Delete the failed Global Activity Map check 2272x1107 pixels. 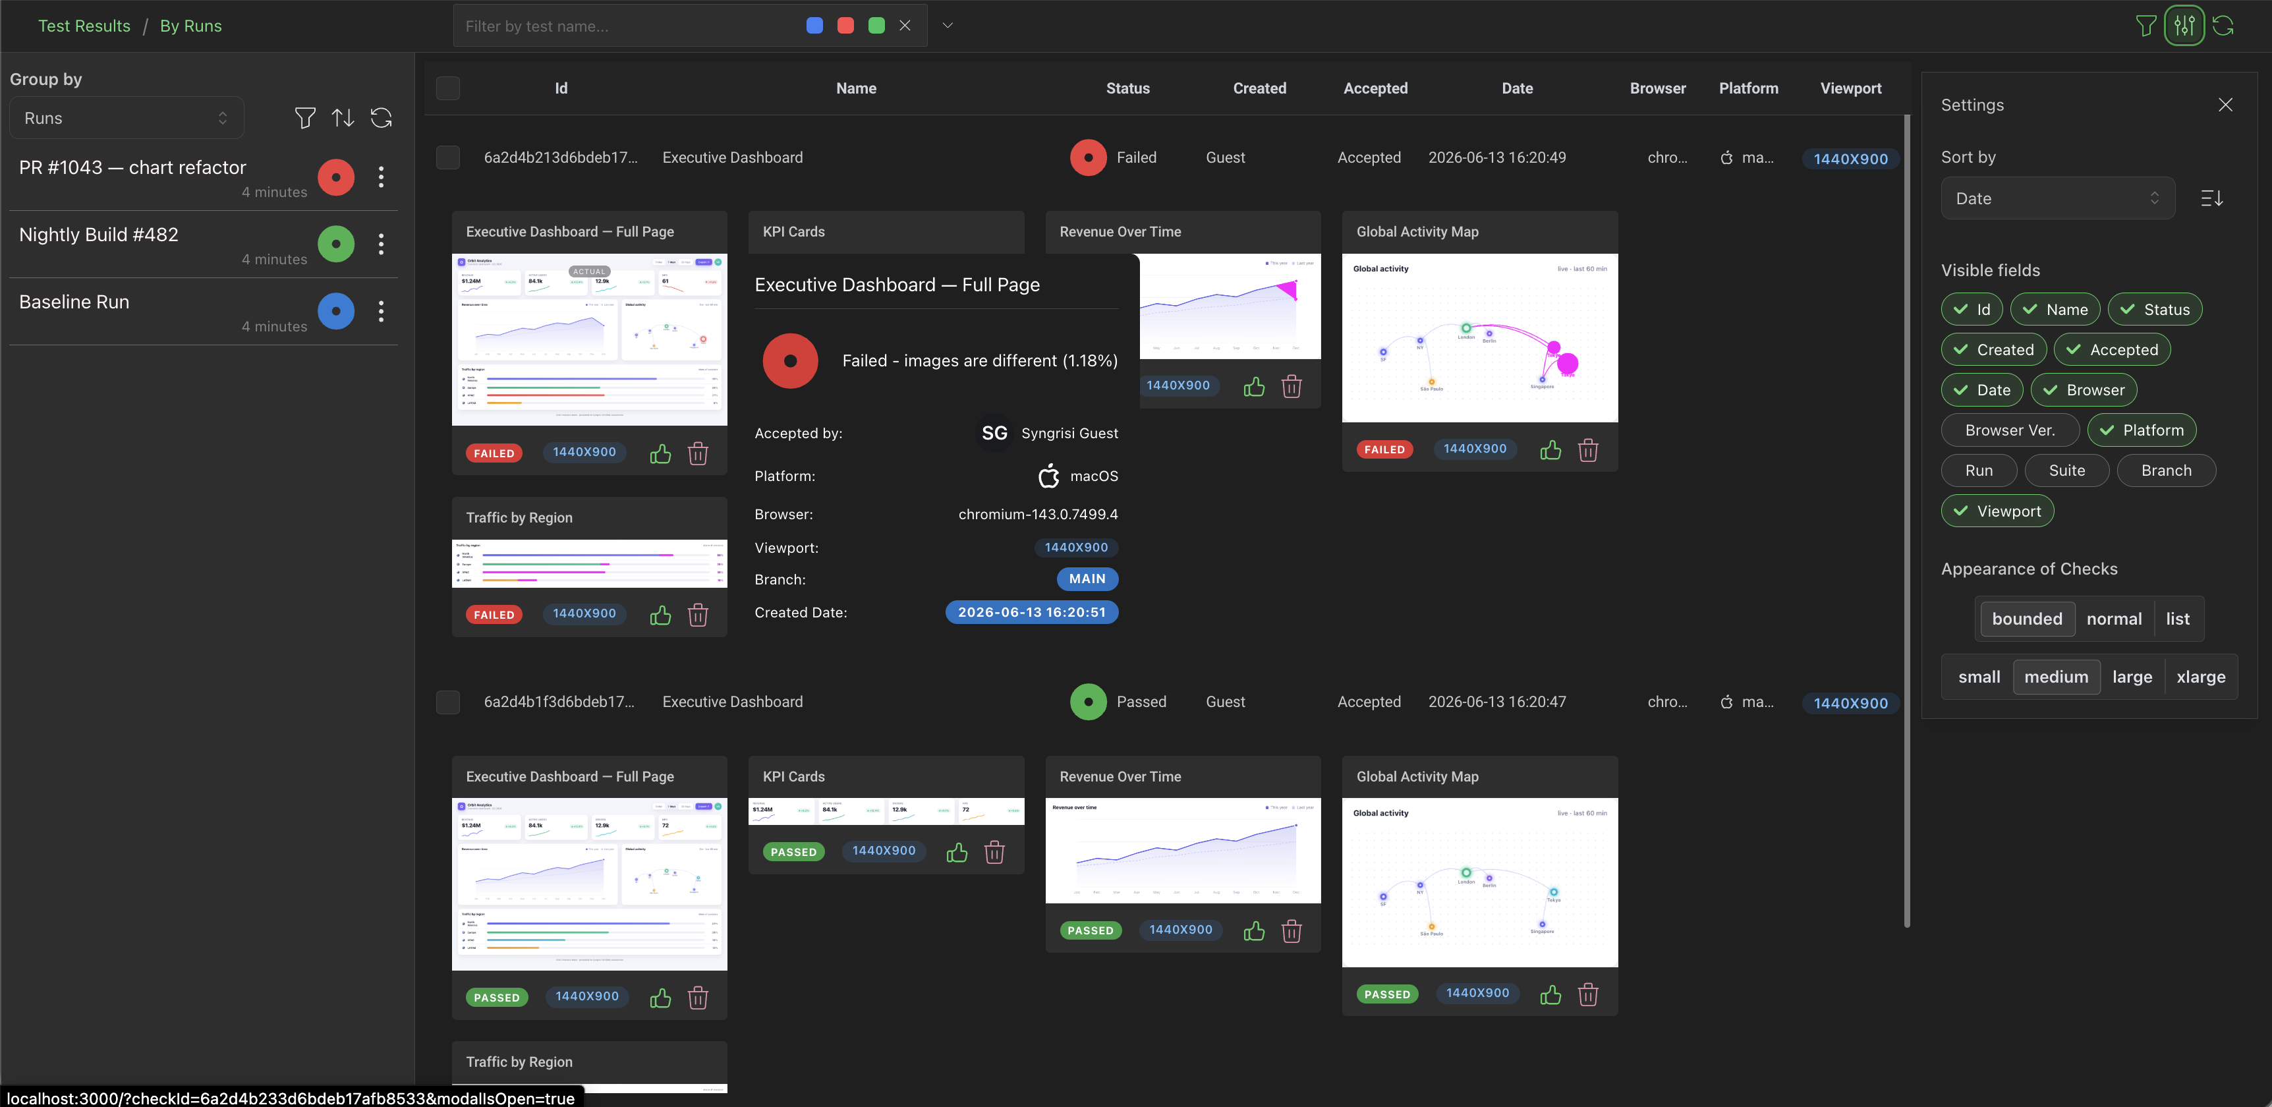(1587, 450)
